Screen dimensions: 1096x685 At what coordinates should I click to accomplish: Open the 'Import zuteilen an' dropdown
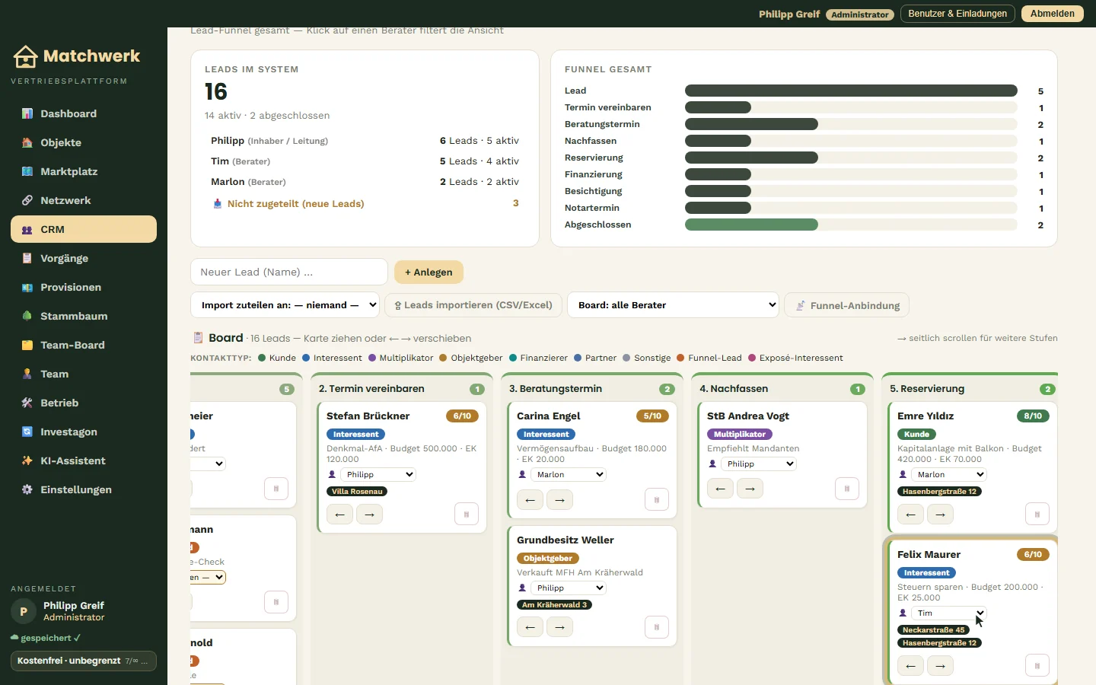pyautogui.click(x=285, y=305)
